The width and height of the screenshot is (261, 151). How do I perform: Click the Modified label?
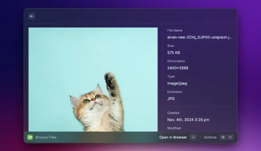point(174,128)
